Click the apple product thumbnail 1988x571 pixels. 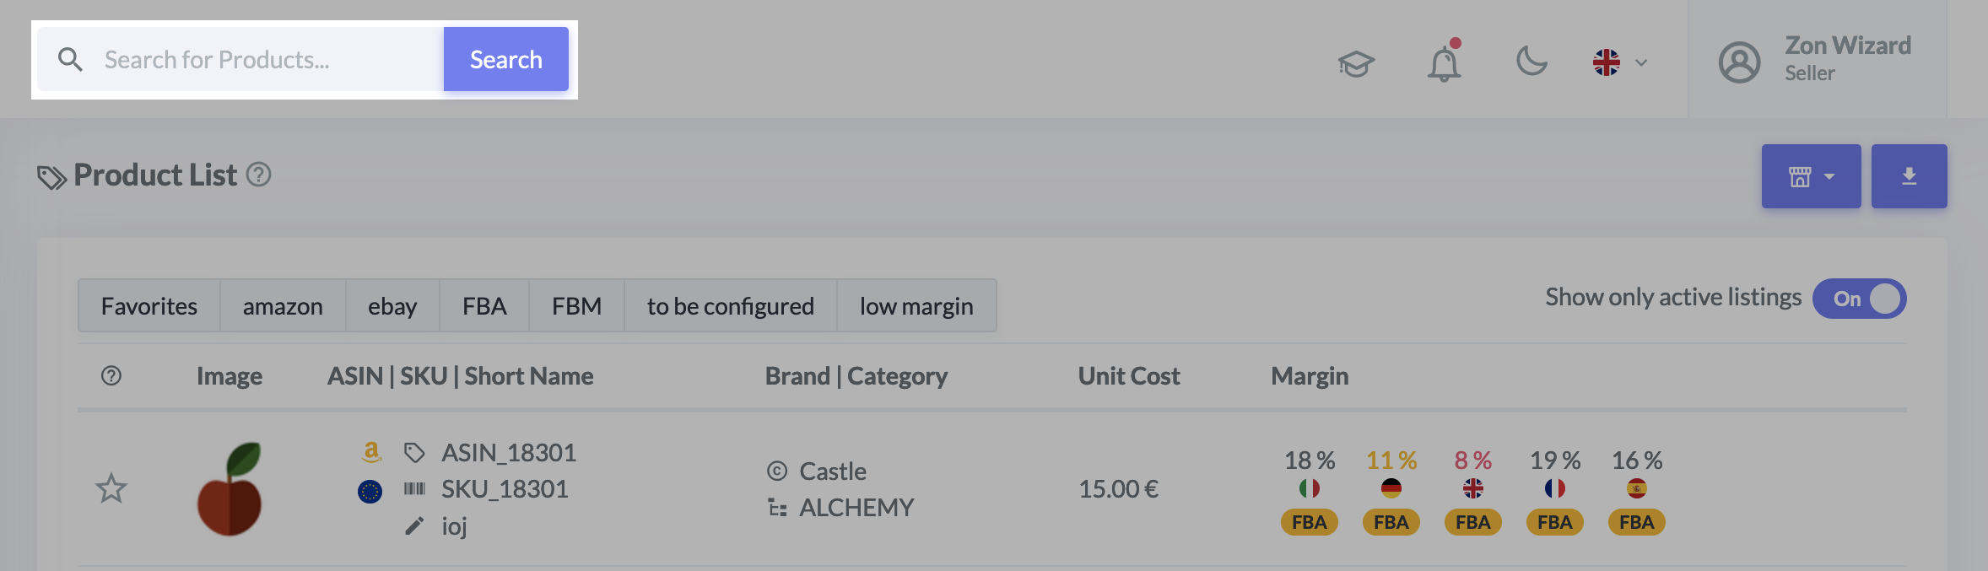(230, 488)
